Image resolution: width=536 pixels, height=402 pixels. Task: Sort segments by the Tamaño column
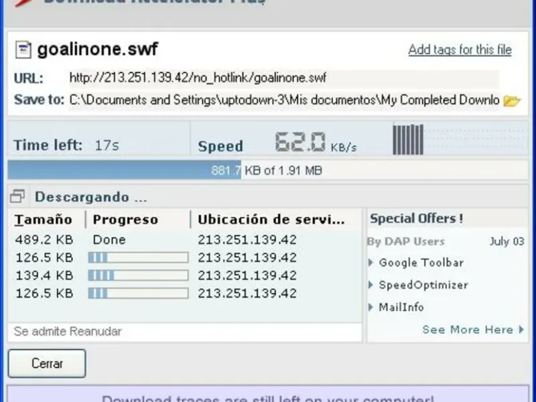44,220
